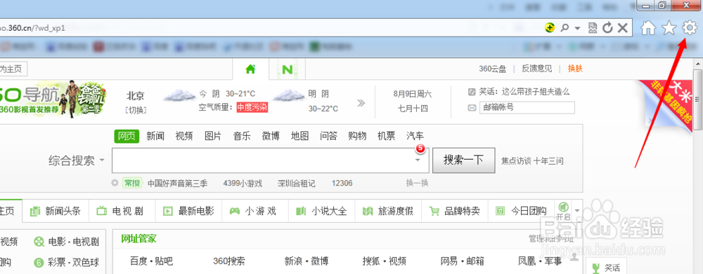
Task: Click the mail envelope icon
Action: point(472,108)
